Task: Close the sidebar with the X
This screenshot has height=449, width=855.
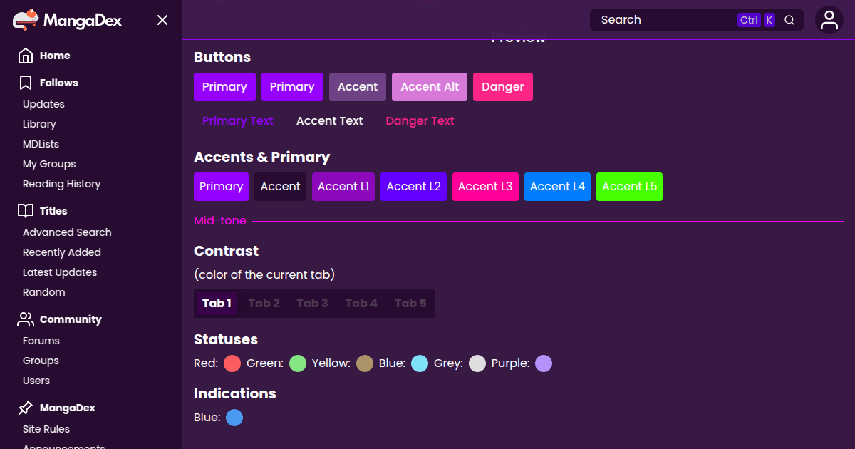Action: (x=162, y=20)
